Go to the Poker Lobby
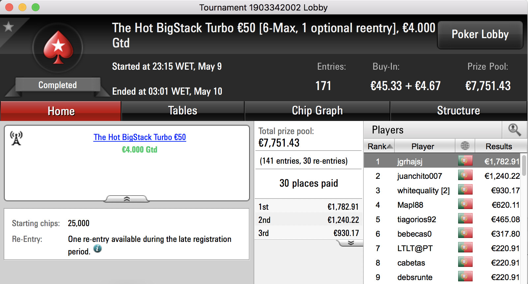 coord(480,35)
